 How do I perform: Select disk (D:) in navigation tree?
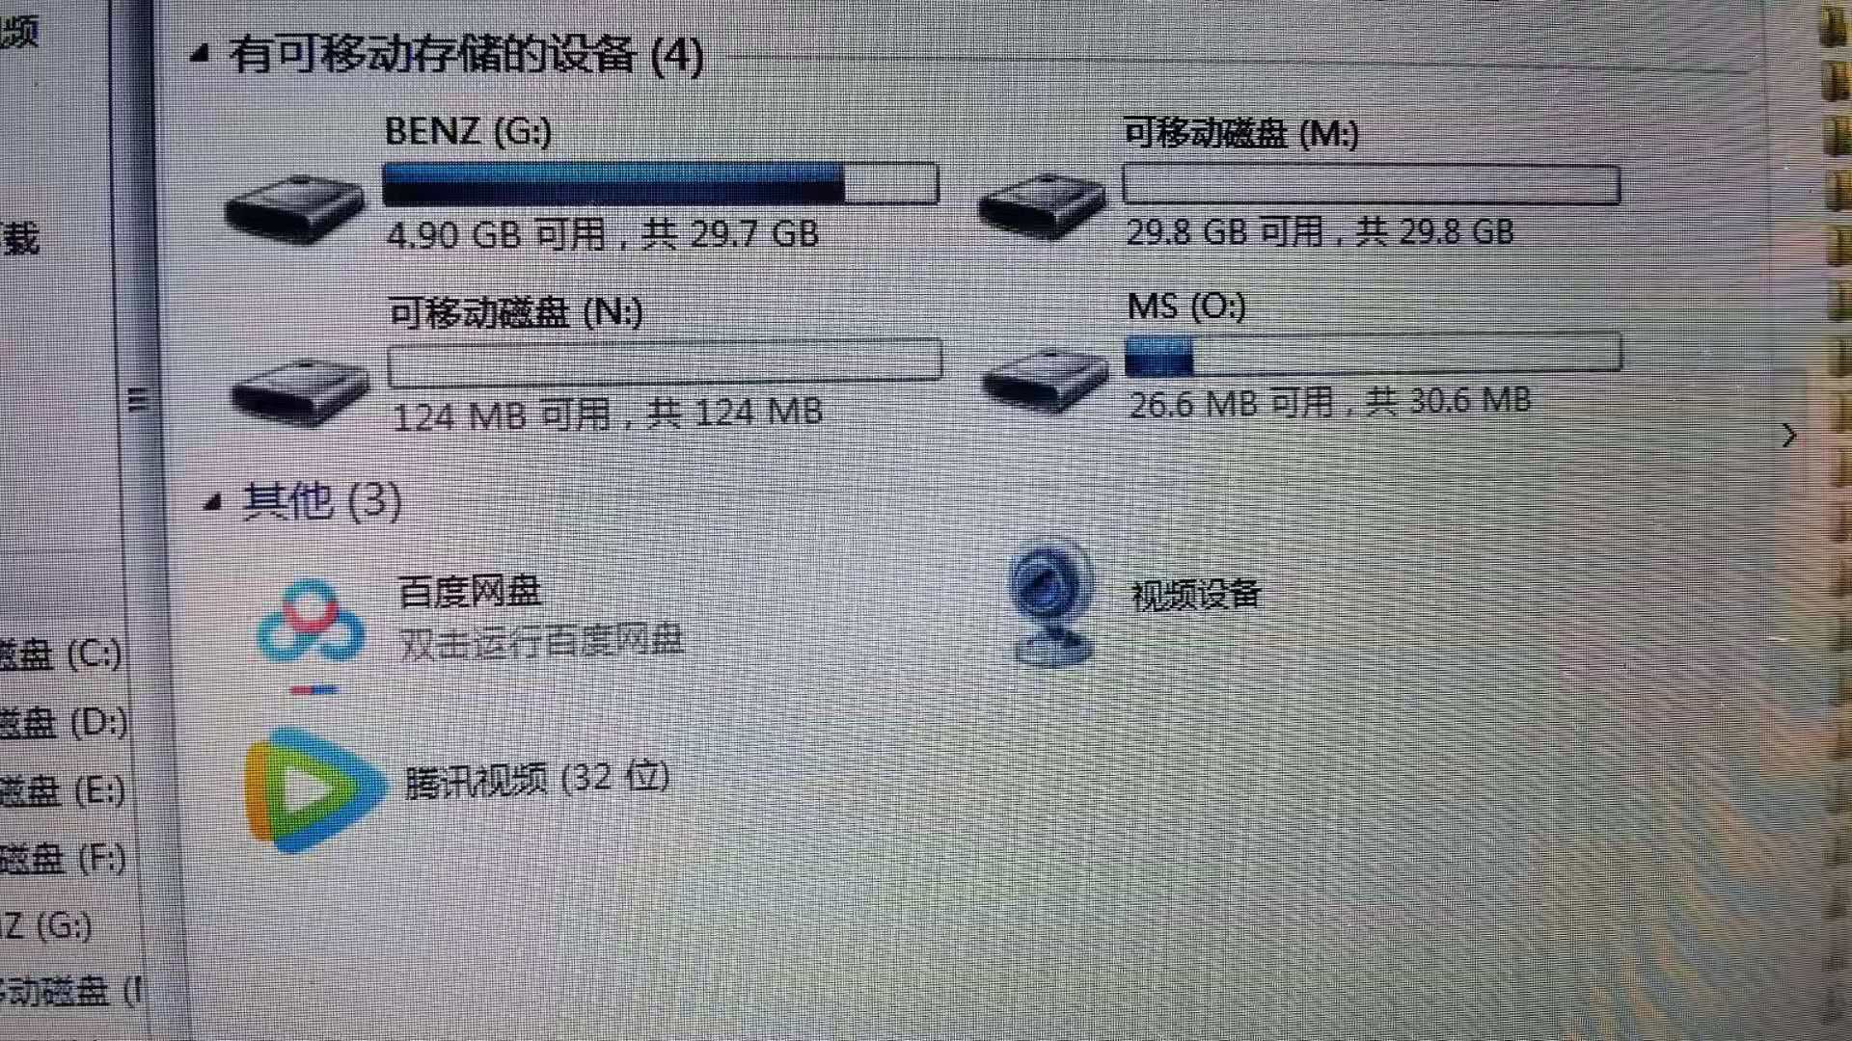[x=62, y=722]
